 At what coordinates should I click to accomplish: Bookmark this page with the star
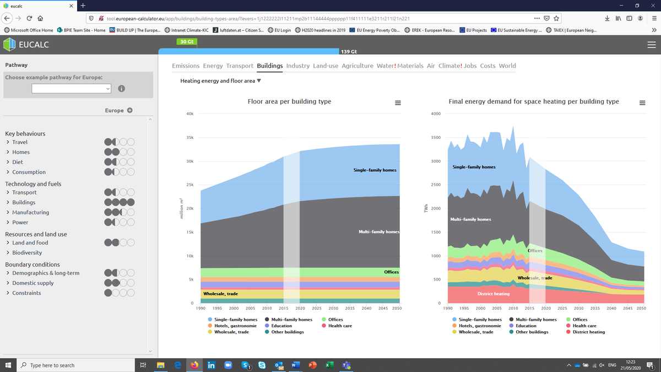(557, 18)
